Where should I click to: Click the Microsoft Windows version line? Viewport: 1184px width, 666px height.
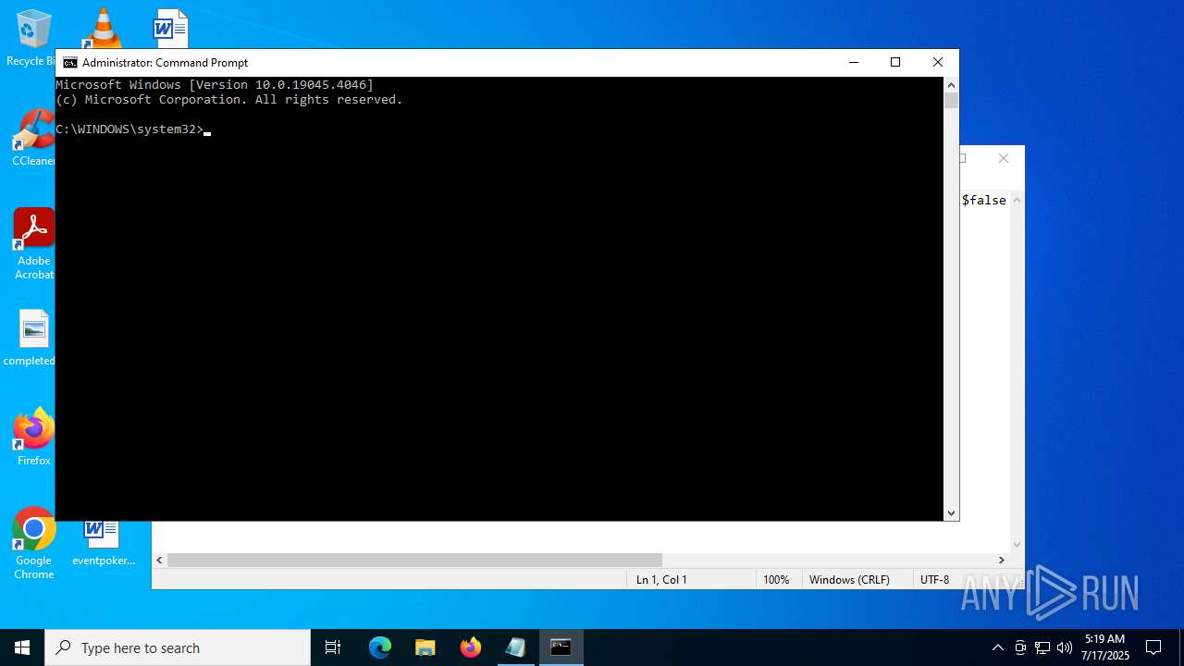pyautogui.click(x=215, y=85)
